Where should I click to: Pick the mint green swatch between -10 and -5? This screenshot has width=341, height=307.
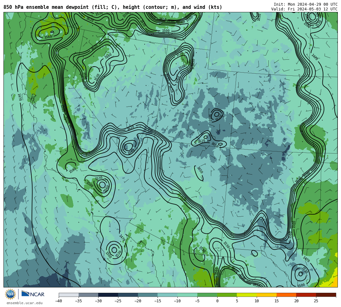(187, 295)
